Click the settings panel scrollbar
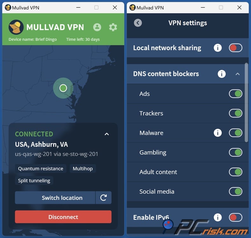Viewport: 251px width, 238px height. pos(246,103)
